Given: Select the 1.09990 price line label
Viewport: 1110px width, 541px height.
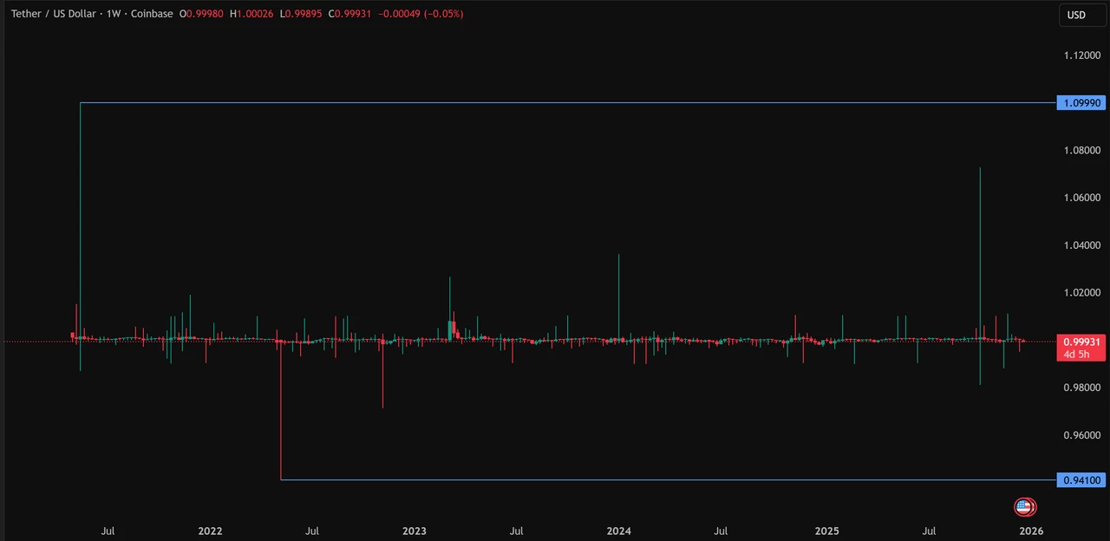Looking at the screenshot, I should pyautogui.click(x=1081, y=103).
